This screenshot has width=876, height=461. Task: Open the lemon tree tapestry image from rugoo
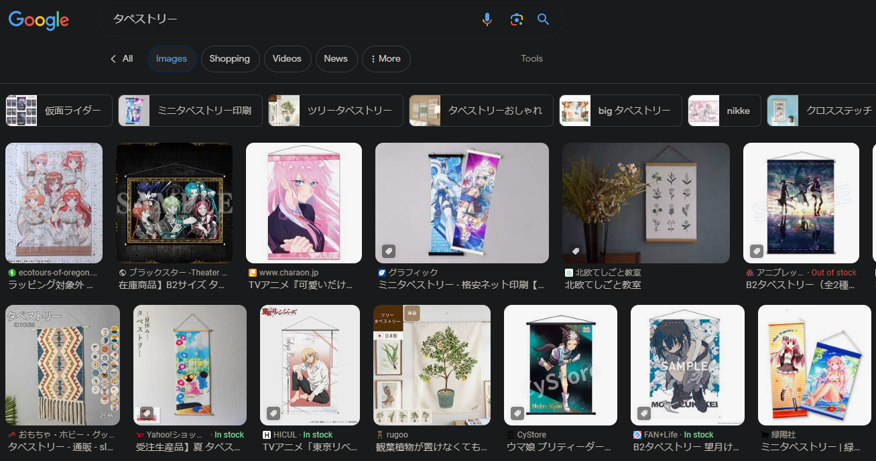pos(432,365)
